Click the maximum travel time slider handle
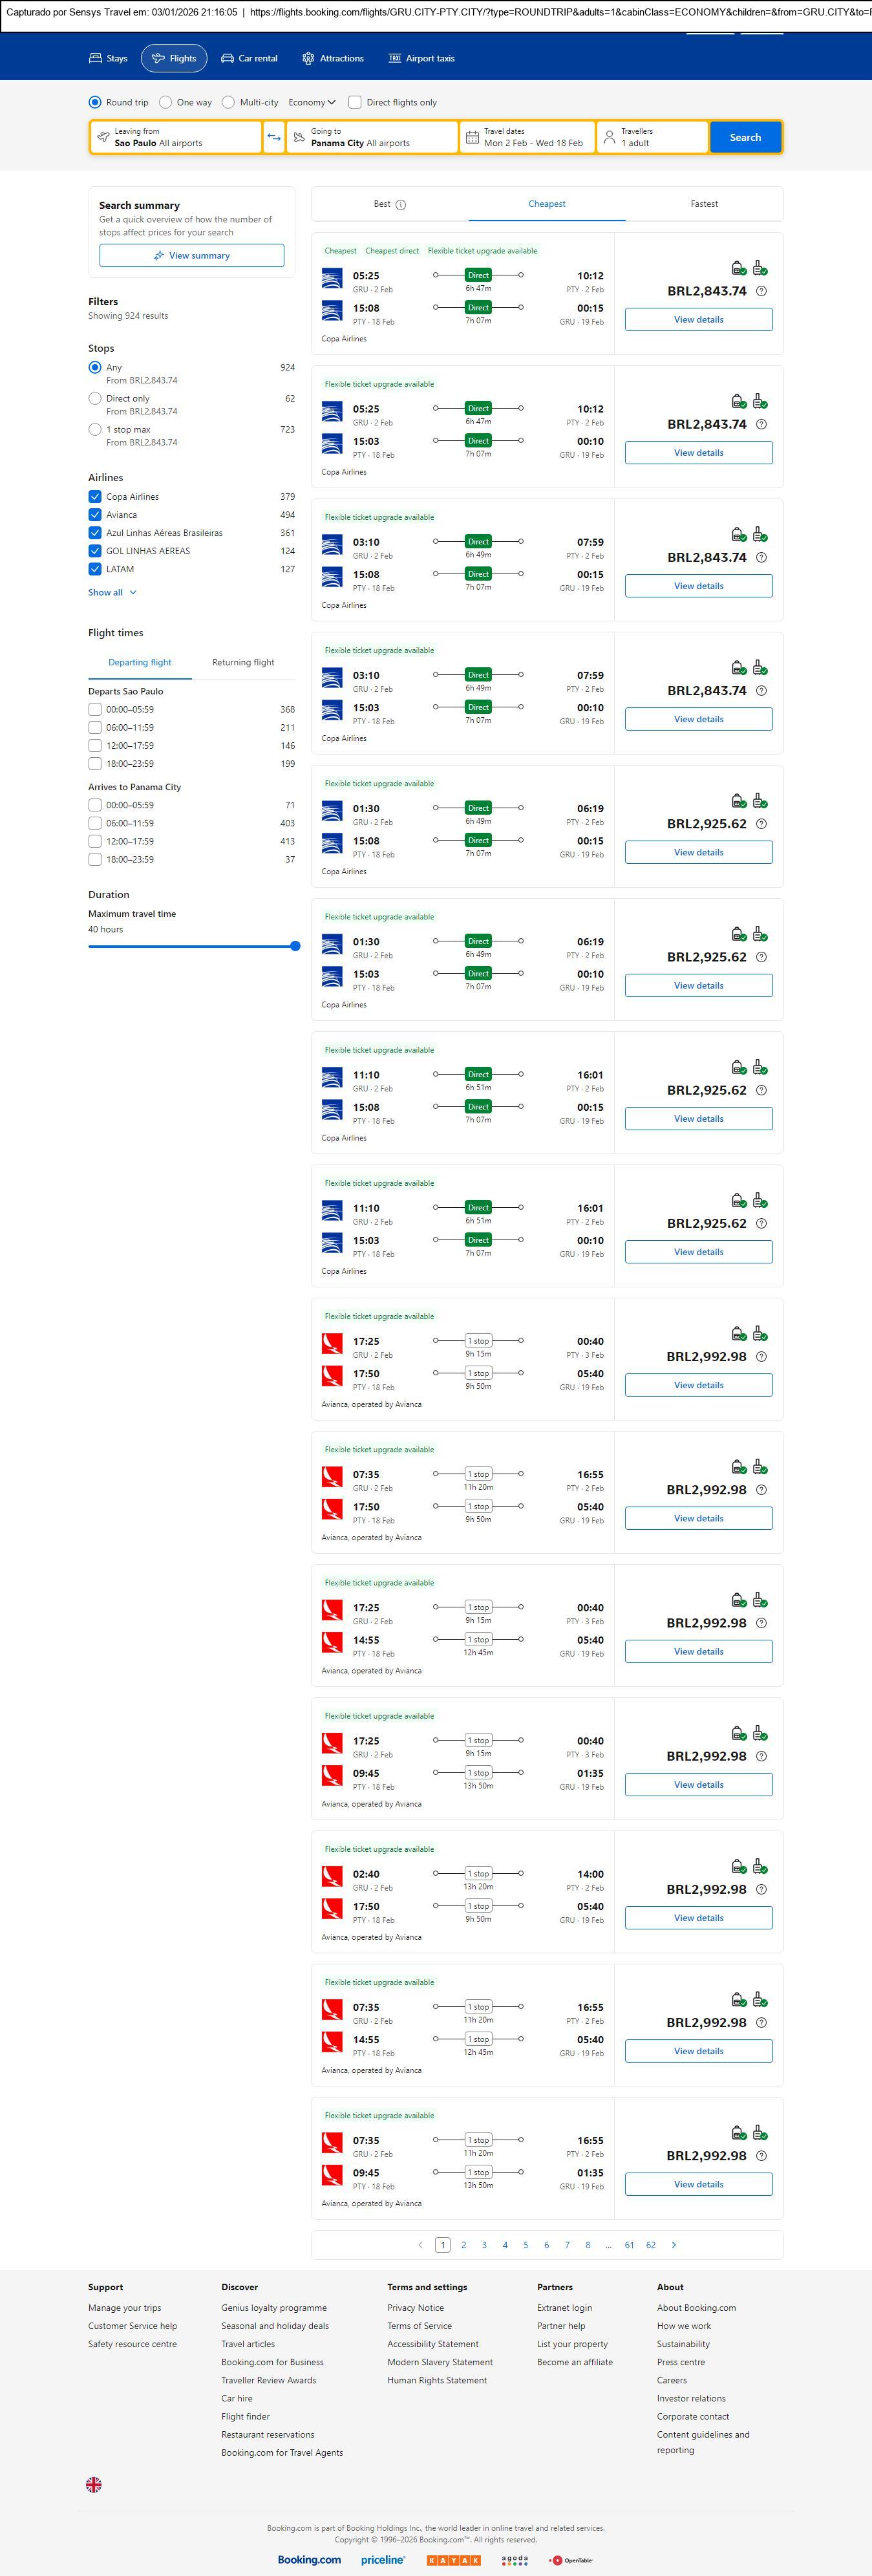 click(x=295, y=946)
